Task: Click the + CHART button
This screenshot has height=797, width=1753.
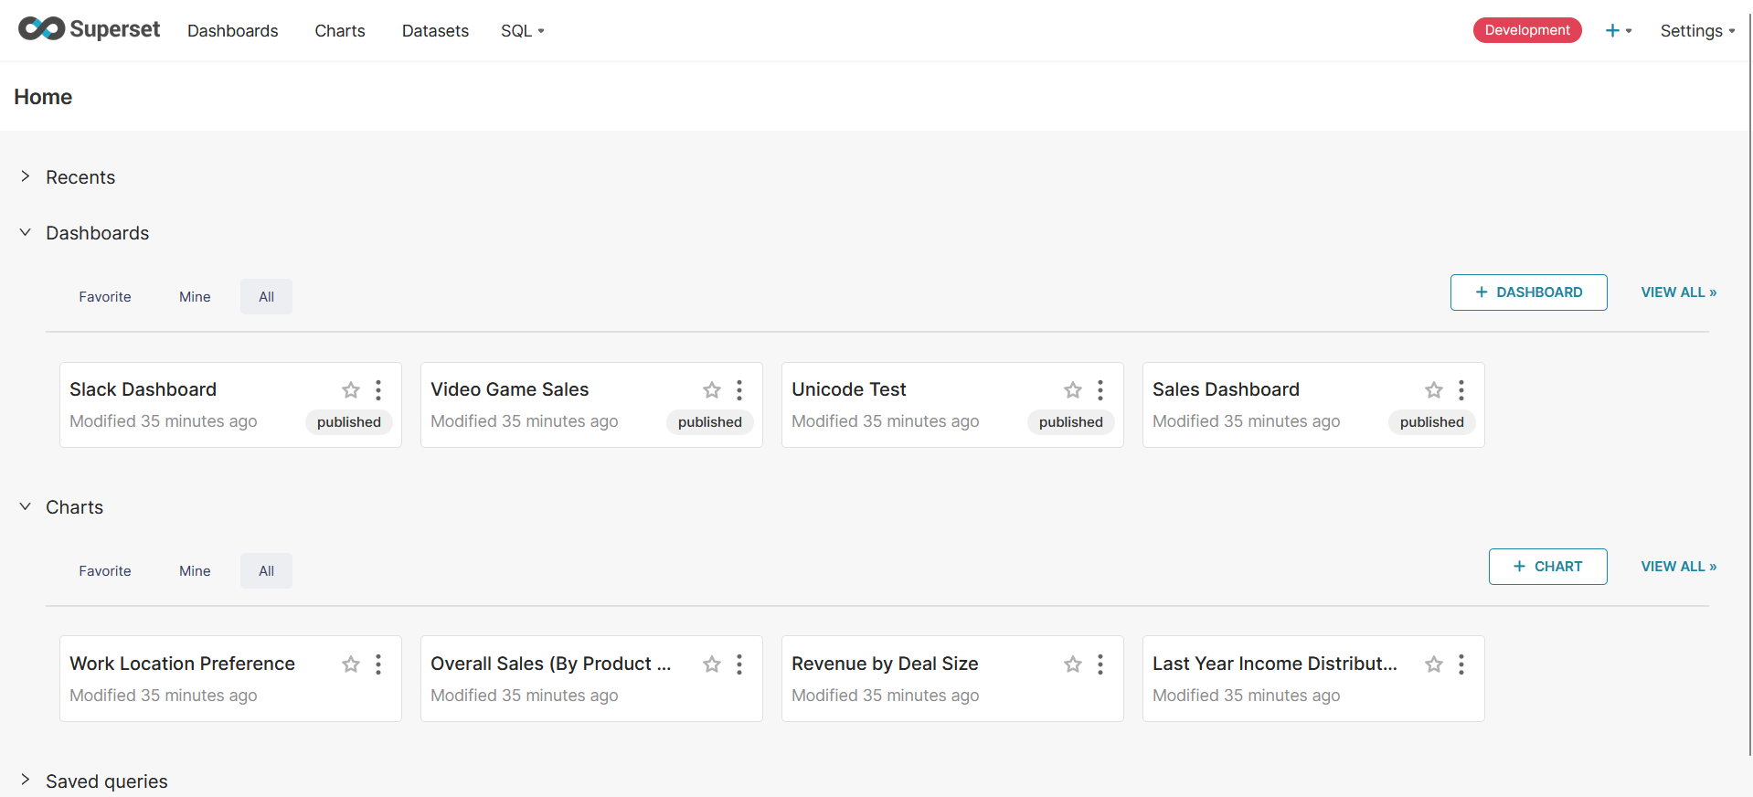Action: click(x=1547, y=567)
